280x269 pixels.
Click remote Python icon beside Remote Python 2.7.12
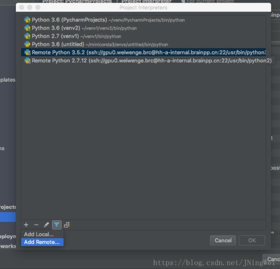tap(27, 61)
